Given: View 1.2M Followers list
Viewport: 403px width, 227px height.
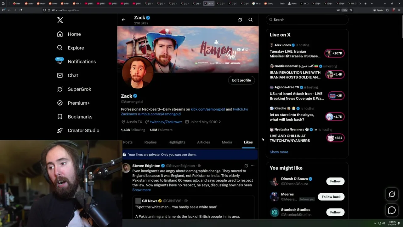Looking at the screenshot, I should click(161, 130).
